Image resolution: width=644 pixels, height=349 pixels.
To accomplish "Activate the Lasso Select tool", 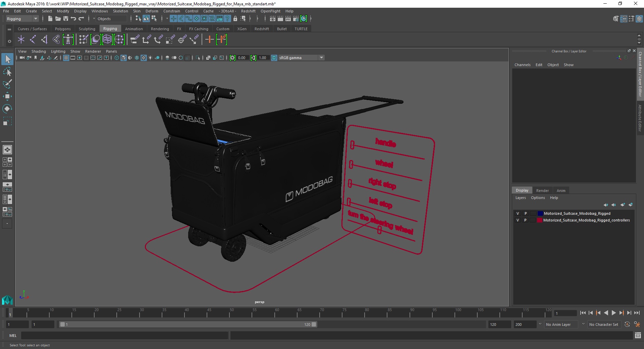I will 7,71.
